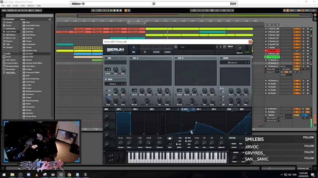The image size is (318, 178).
Task: Toggle the MIDI map mode button
Action: click(x=299, y=10)
